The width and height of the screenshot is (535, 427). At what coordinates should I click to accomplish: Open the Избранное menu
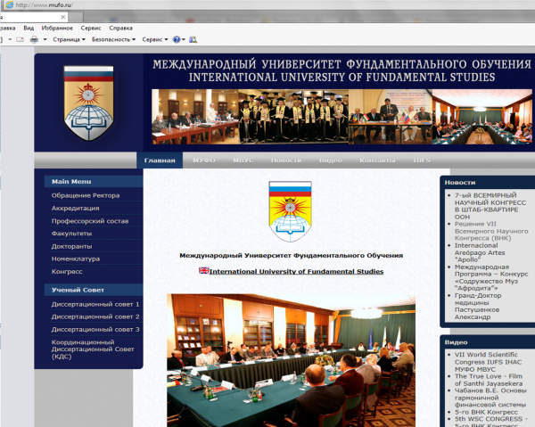point(57,28)
